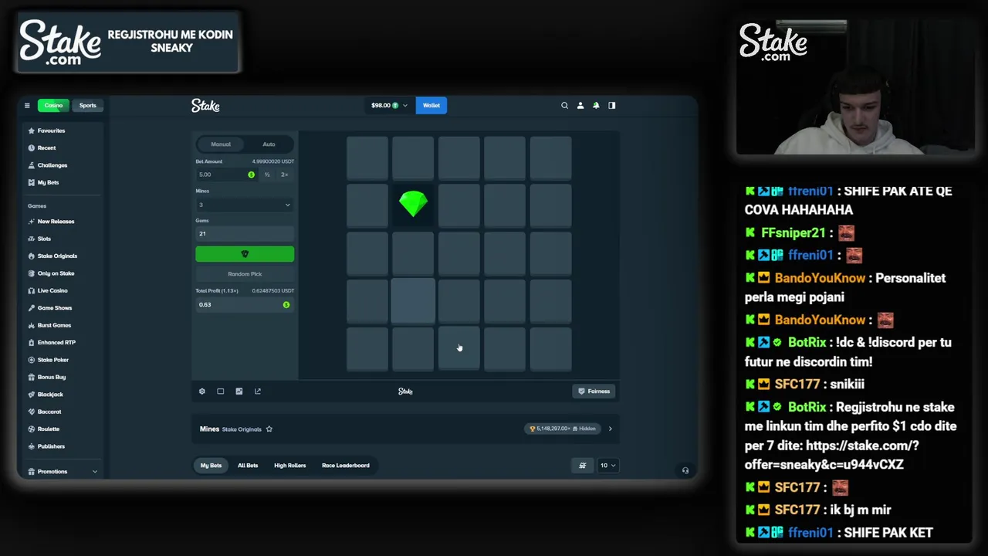Screen dimensions: 988x556
Task: Click the Mines game title
Action: [x=209, y=429]
